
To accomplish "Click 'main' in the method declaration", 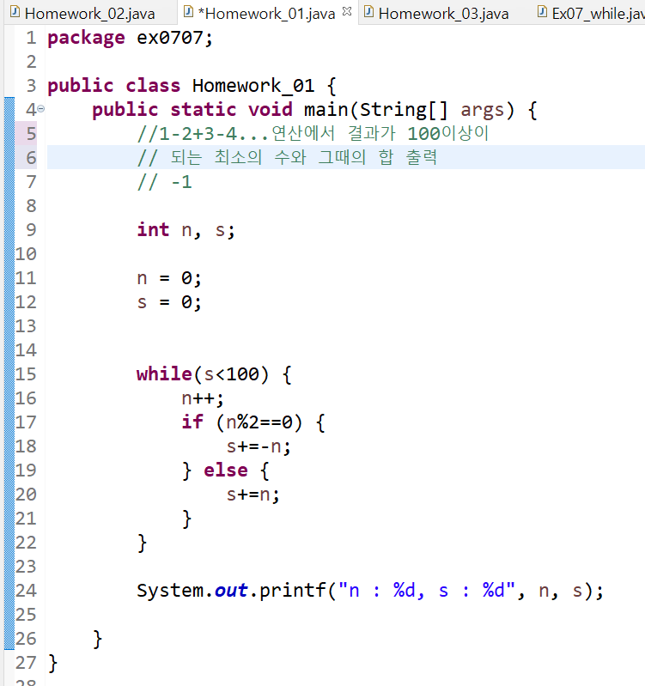I will (x=326, y=110).
